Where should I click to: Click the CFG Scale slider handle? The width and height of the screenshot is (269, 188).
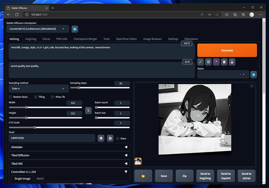click(x=35, y=127)
